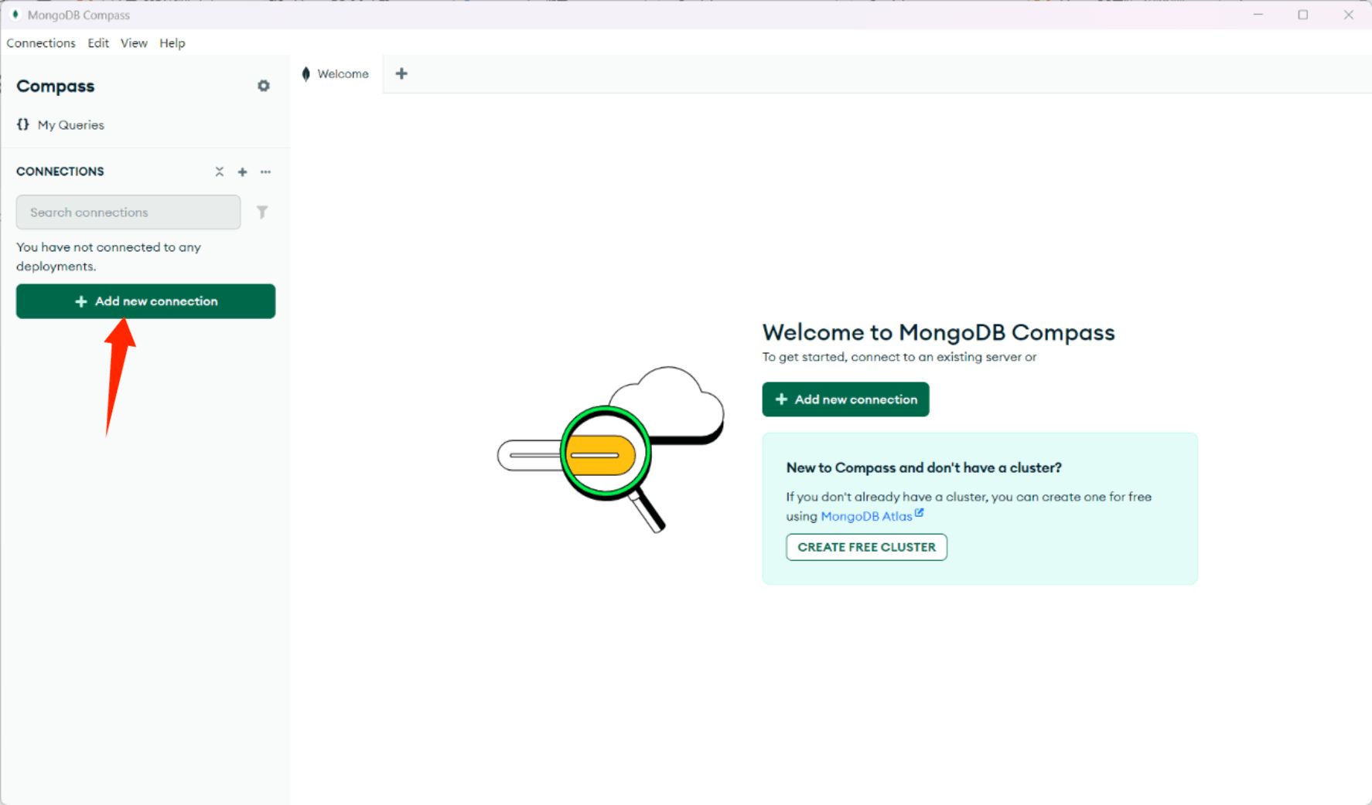Open Compass settings gear icon
The image size is (1372, 805).
tap(264, 86)
